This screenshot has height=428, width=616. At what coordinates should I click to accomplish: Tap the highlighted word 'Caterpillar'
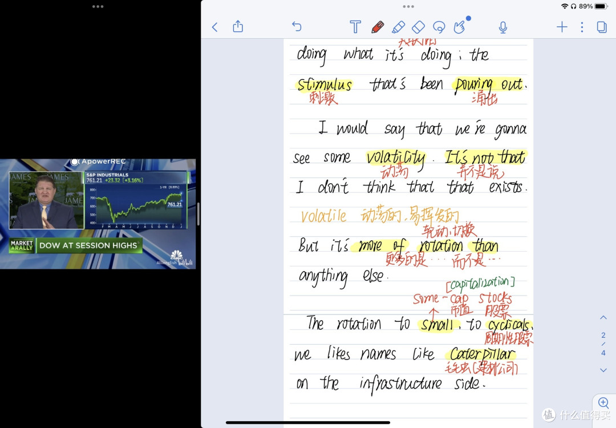(482, 354)
